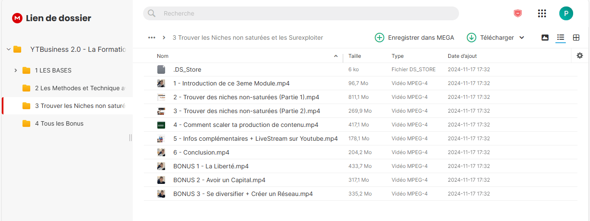This screenshot has width=590, height=221.
Task: Focus the Recherche search field
Action: (301, 13)
